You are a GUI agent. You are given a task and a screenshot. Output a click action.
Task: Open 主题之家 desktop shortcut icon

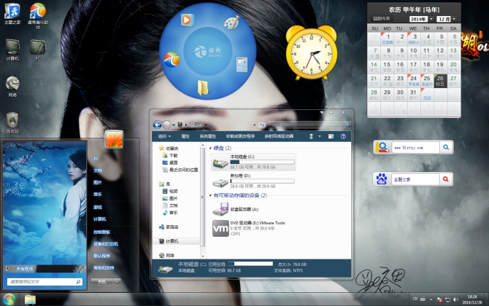(x=12, y=14)
